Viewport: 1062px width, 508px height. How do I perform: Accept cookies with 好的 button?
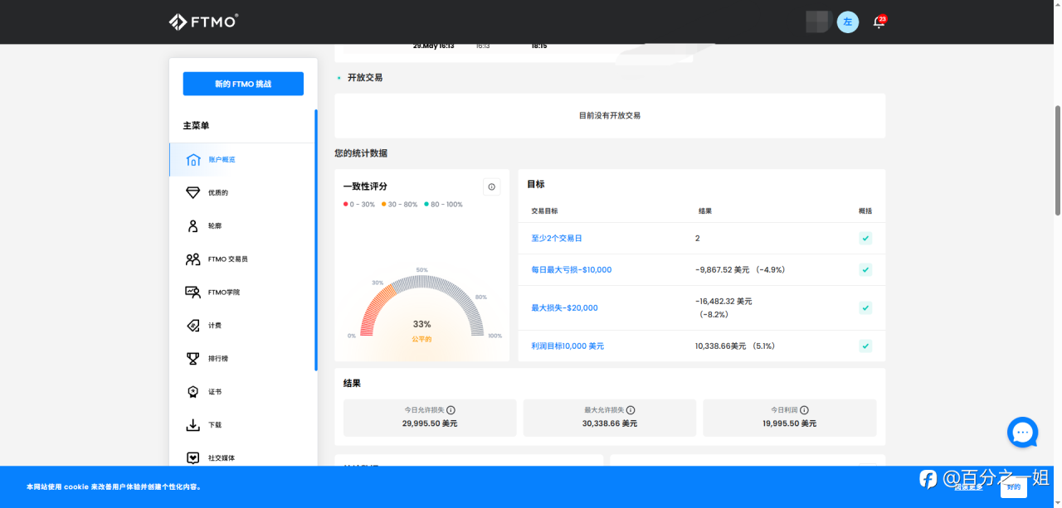pos(1013,487)
